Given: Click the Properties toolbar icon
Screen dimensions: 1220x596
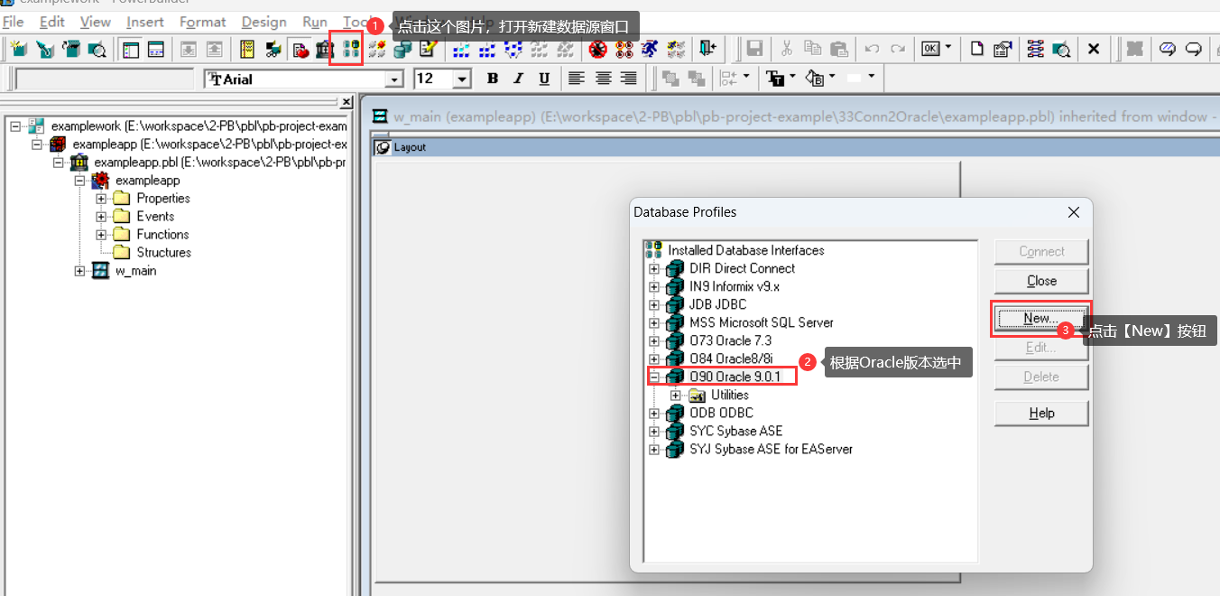Looking at the screenshot, I should [x=1003, y=49].
